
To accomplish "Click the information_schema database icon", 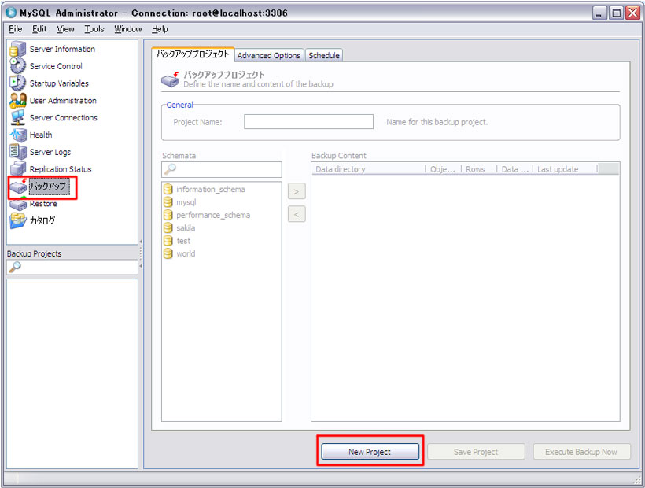I will tap(168, 189).
